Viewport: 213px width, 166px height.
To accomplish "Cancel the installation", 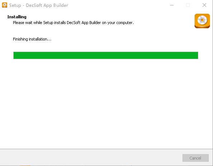I will [x=195, y=158].
